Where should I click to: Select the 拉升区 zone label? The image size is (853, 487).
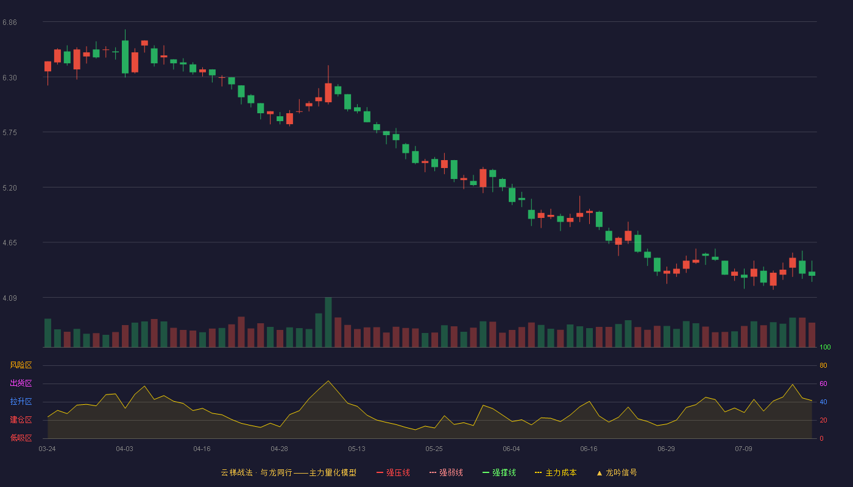point(21,402)
